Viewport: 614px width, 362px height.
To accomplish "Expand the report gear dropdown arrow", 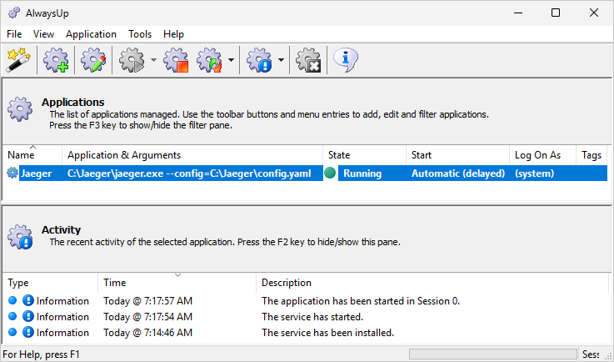I will point(281,60).
